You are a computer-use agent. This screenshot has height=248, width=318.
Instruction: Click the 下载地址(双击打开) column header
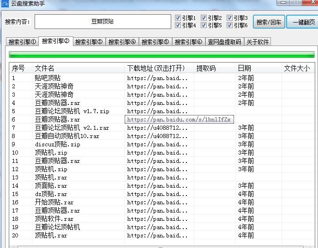coord(159,68)
